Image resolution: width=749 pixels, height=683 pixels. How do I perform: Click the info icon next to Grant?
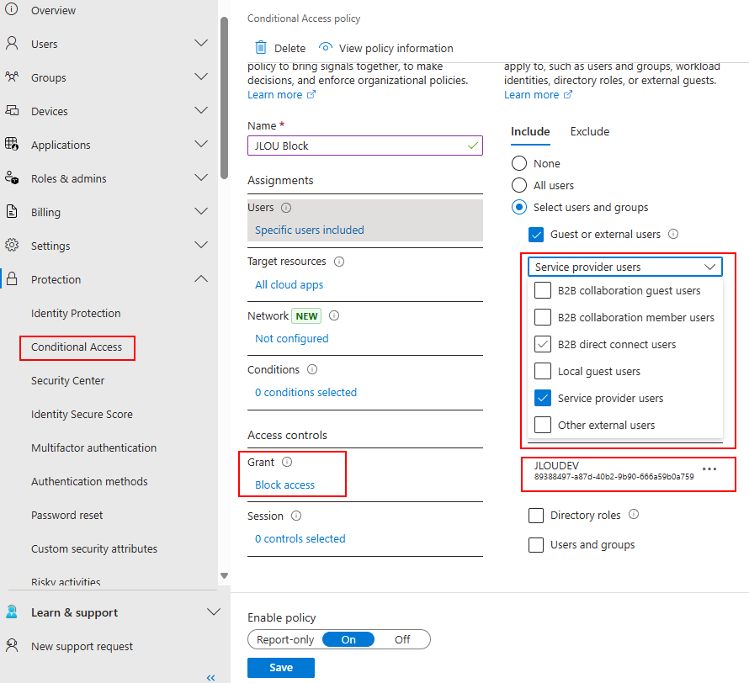tap(287, 462)
